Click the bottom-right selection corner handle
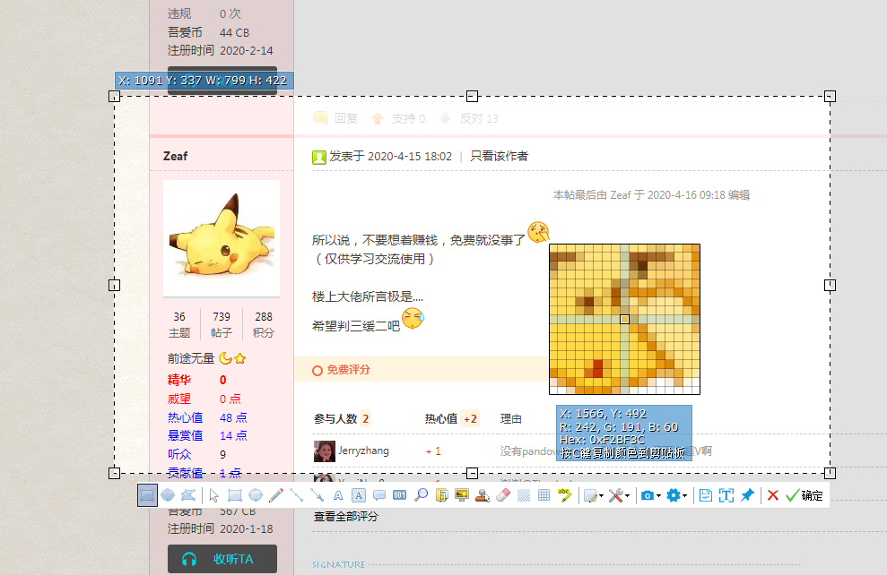 click(830, 473)
